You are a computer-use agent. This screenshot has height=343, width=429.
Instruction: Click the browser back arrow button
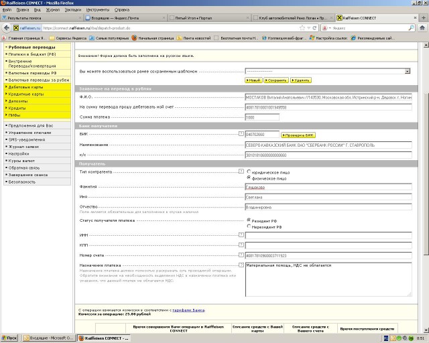click(7, 28)
